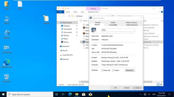Select OneDrive in navigation pane

(x=66, y=46)
